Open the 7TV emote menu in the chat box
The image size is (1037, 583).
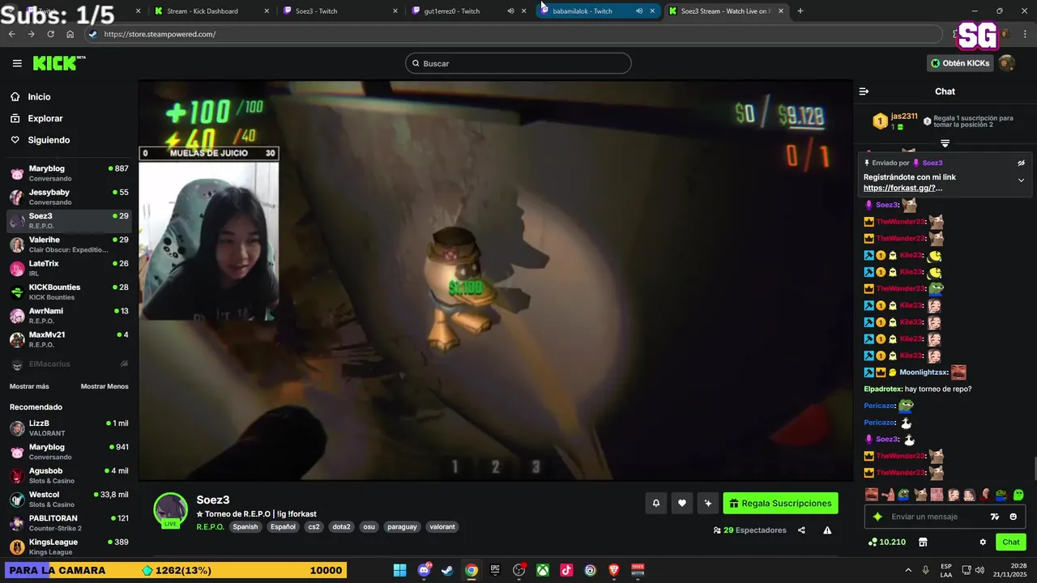coord(995,517)
